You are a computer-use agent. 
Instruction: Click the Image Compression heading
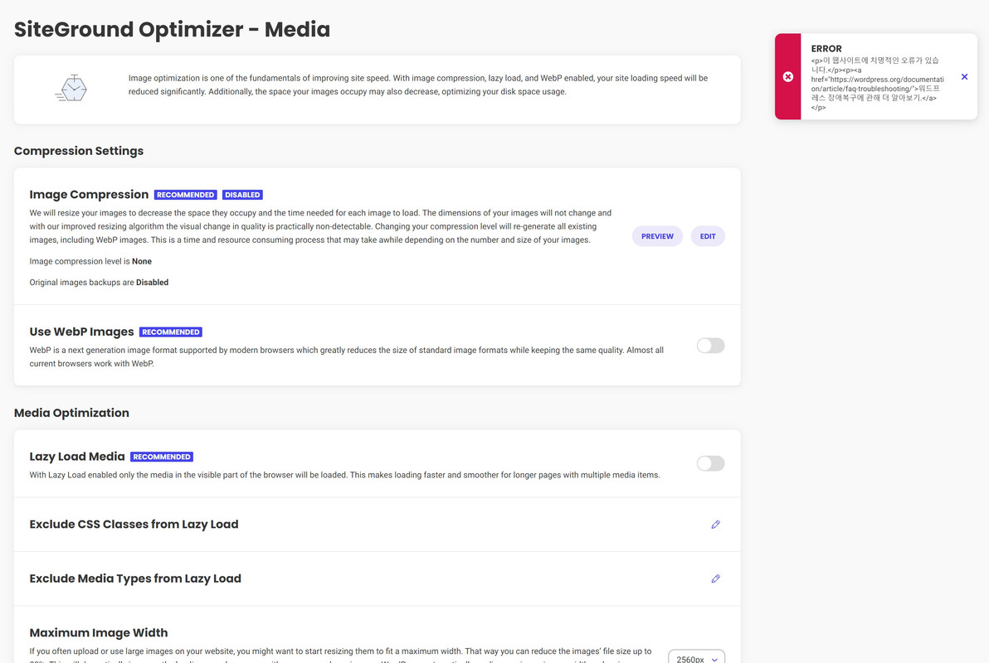click(x=89, y=195)
